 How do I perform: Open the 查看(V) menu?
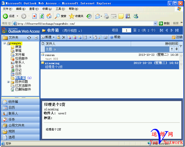[34, 9]
